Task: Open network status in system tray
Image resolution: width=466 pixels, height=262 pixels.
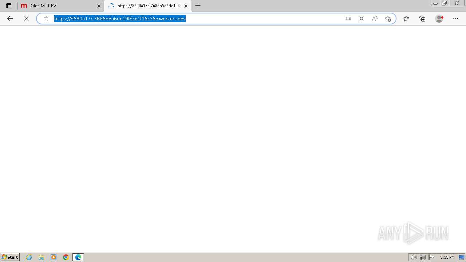Action: pyautogui.click(x=422, y=257)
